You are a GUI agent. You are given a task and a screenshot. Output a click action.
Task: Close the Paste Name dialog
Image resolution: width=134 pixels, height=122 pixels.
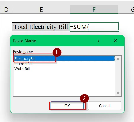[115, 41]
